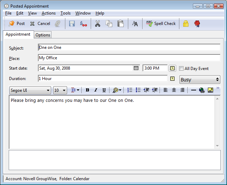Insert a picture using the image icon
This screenshot has width=227, height=185.
click(x=210, y=90)
